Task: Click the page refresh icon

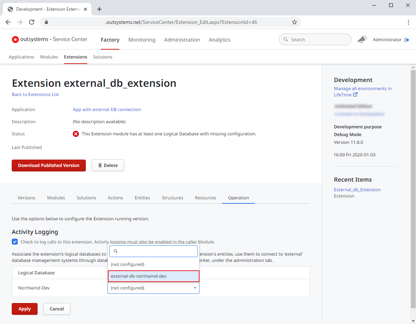Action: [x=31, y=22]
